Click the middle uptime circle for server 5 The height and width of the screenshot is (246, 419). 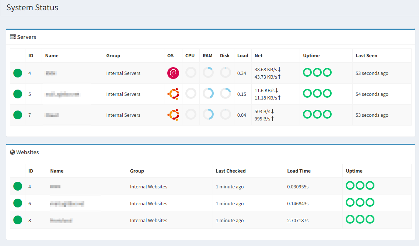(x=317, y=93)
